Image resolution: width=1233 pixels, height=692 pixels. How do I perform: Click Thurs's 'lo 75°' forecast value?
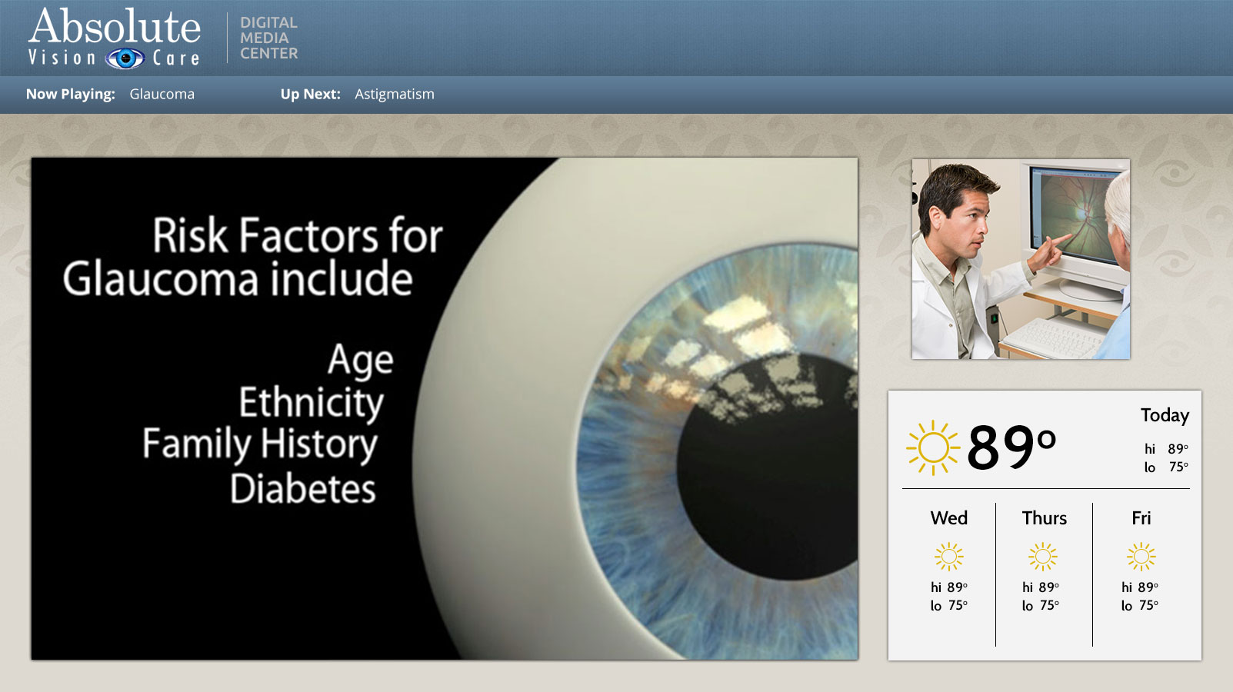(1041, 606)
